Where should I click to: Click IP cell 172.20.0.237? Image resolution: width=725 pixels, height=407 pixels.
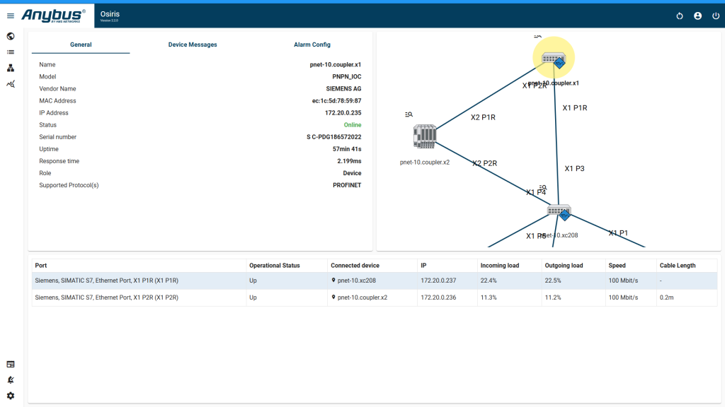(x=438, y=281)
